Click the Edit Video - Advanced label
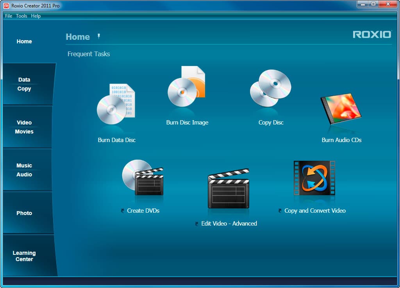The image size is (400, 288). [x=229, y=224]
